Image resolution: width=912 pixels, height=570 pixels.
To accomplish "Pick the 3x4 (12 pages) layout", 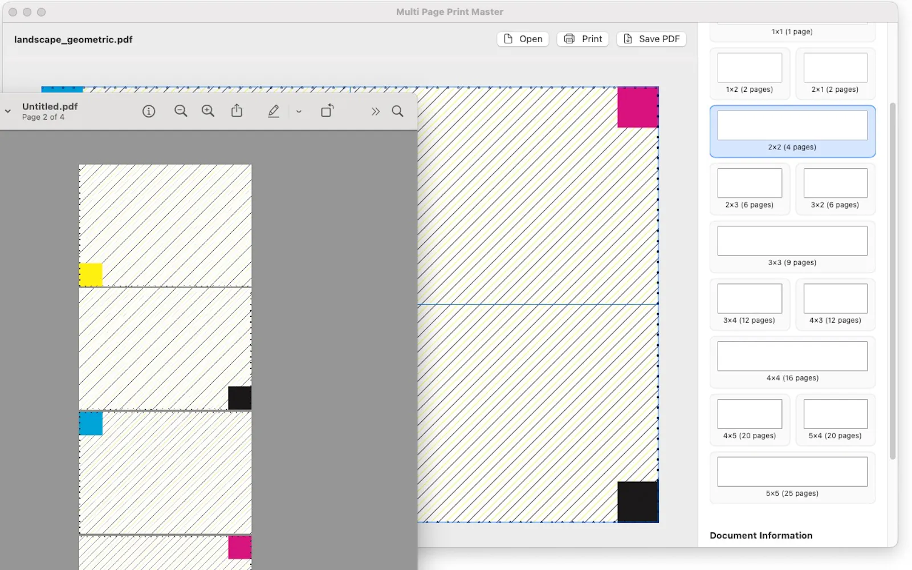I will (x=750, y=304).
